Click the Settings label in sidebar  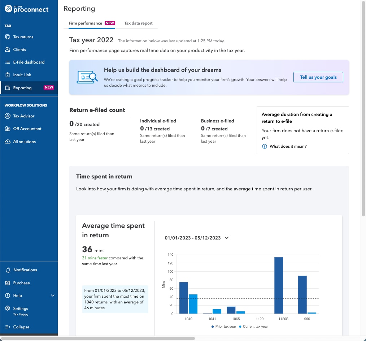point(21,308)
